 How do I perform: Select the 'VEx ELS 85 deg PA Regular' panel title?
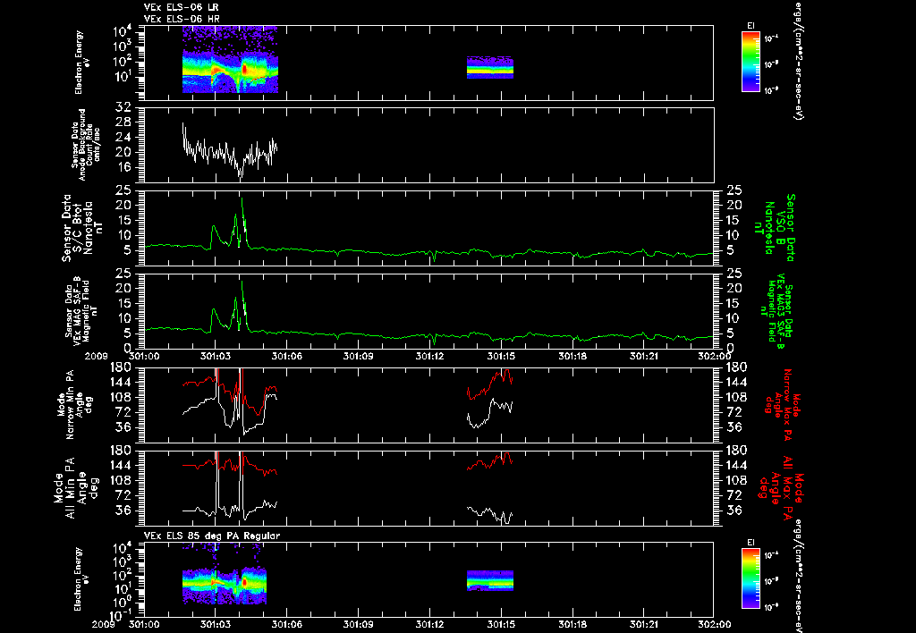pyautogui.click(x=212, y=536)
